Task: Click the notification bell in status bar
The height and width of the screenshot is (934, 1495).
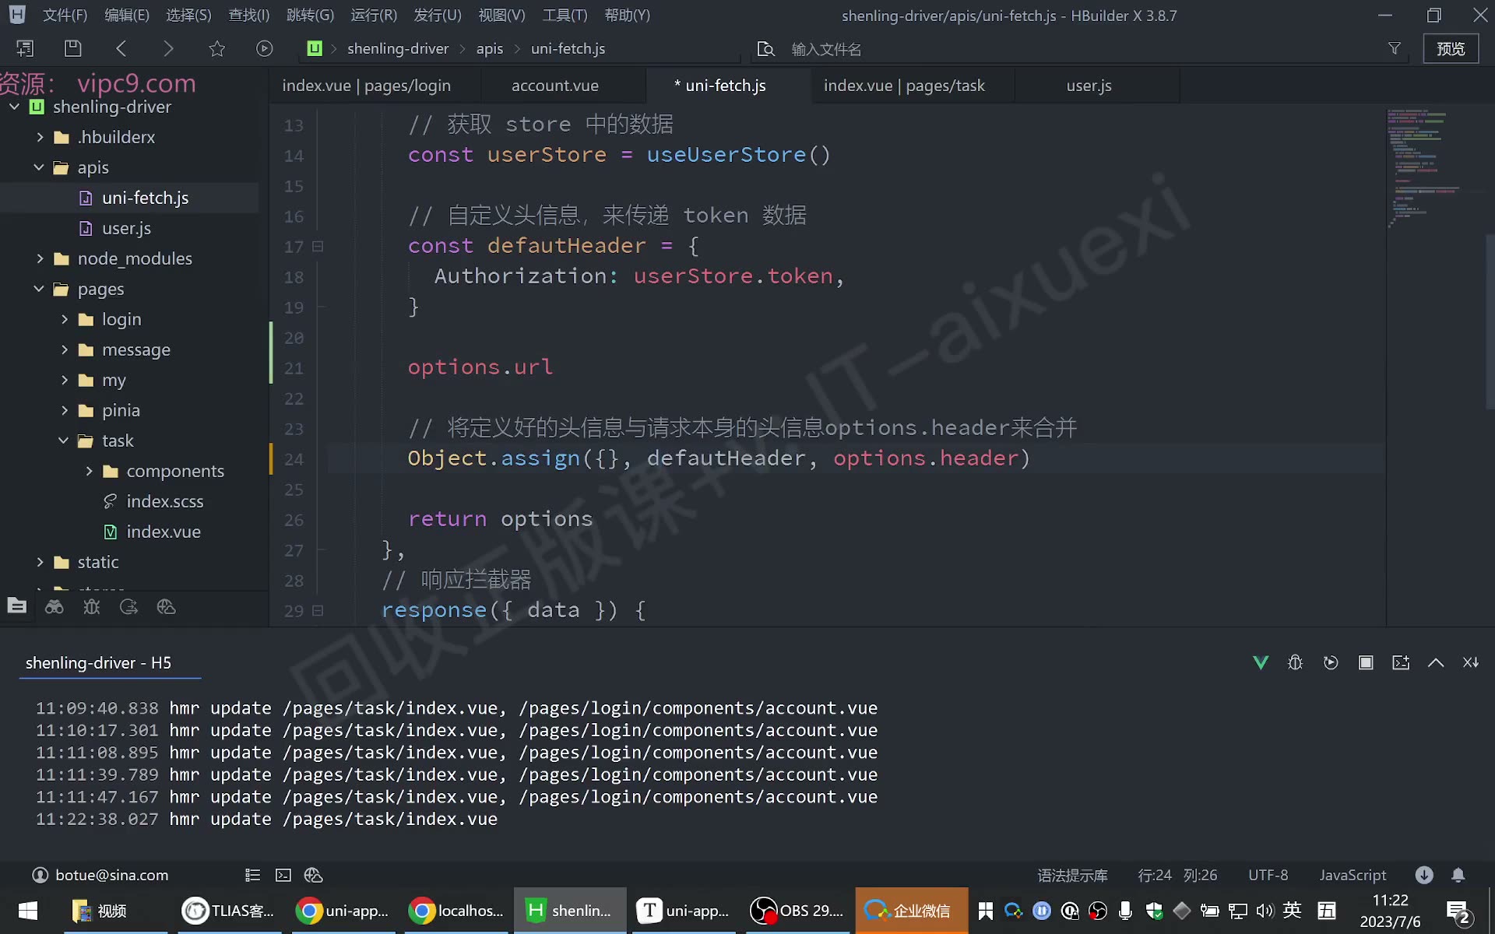Action: (1458, 875)
